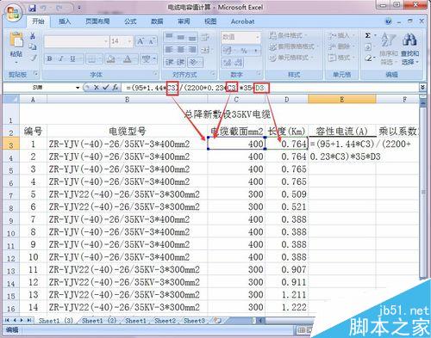The width and height of the screenshot is (431, 338).
Task: Pick the fill color bucket swatch
Action: 110,59
